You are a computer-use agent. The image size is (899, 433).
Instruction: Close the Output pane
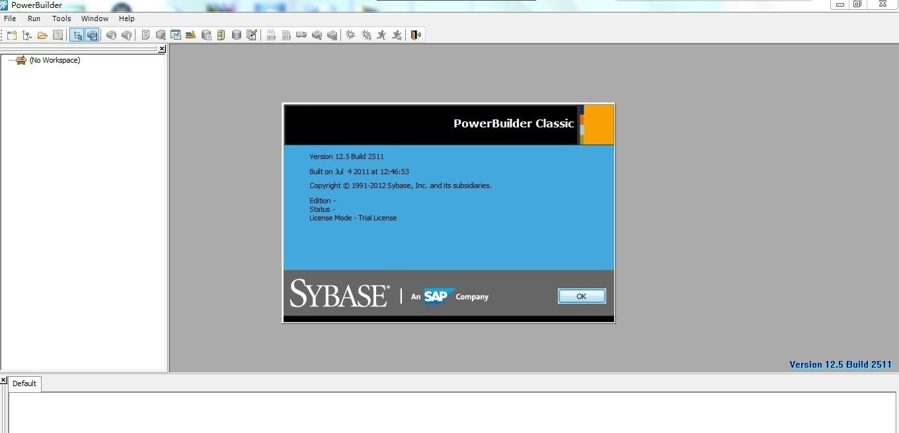point(3,380)
